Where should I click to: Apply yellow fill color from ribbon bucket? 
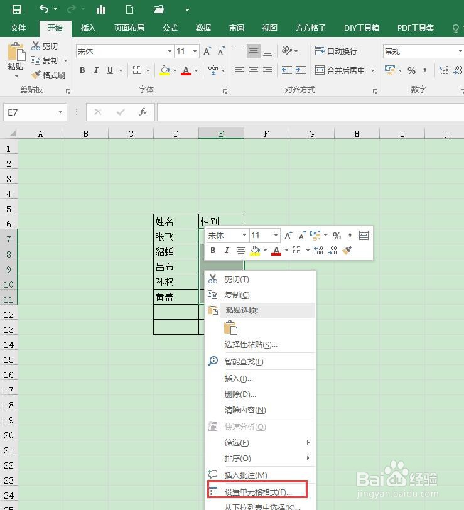[x=165, y=70]
